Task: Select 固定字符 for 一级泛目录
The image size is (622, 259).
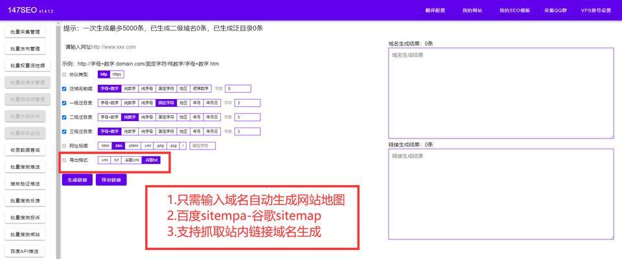Action: click(x=165, y=103)
